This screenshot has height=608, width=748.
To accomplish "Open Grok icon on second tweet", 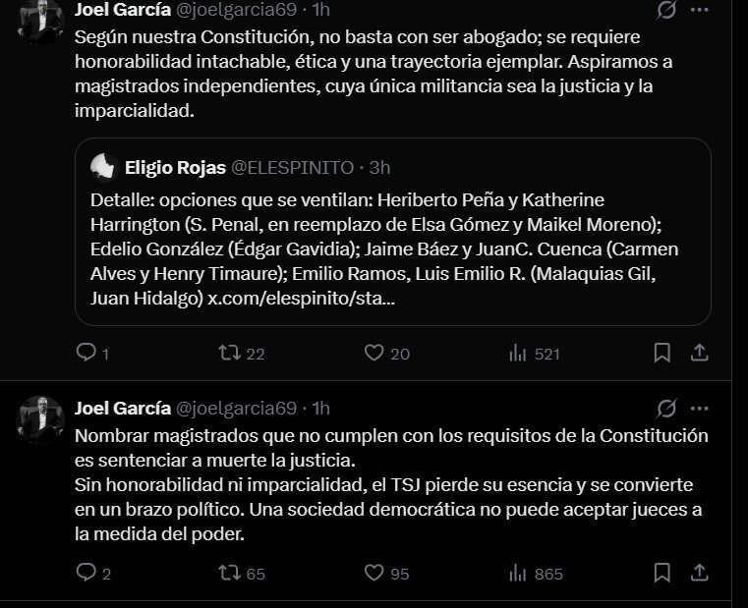I will point(666,408).
